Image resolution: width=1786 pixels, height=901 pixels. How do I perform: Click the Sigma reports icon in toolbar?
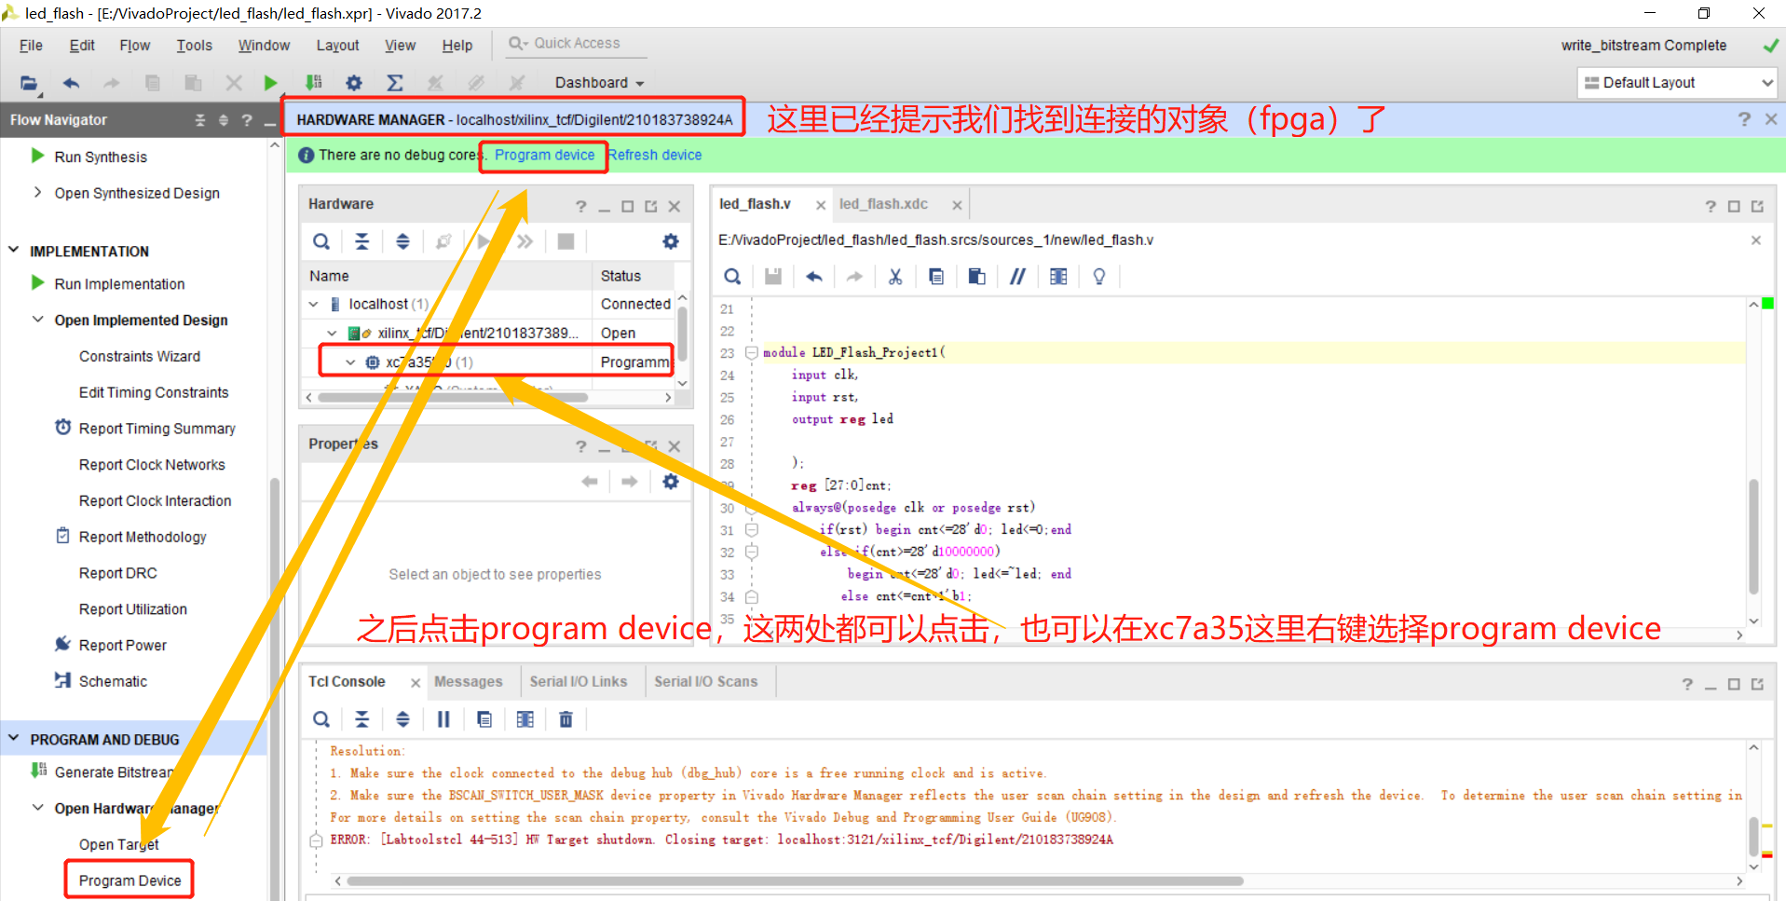(x=395, y=82)
